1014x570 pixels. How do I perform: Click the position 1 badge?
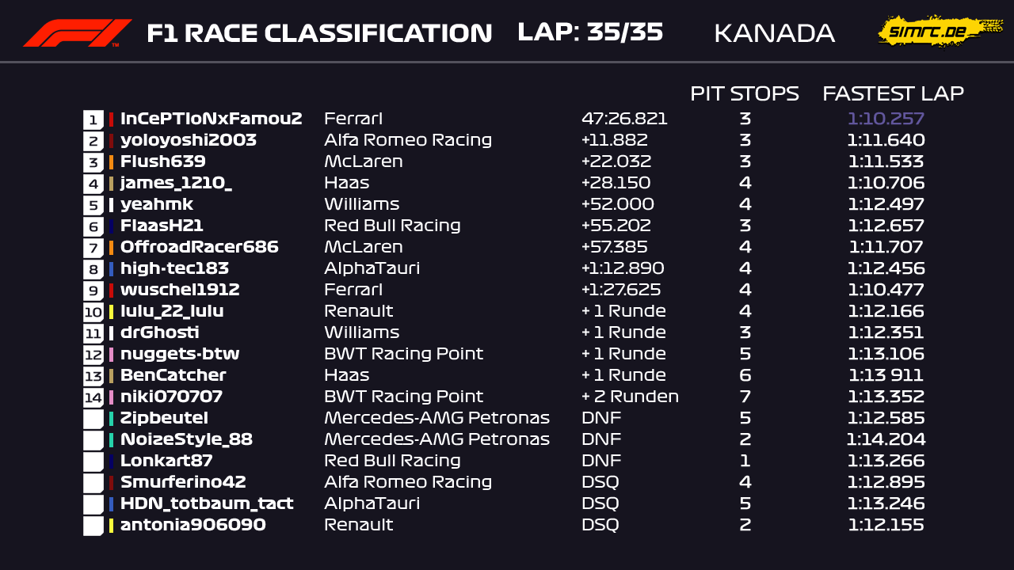[93, 120]
